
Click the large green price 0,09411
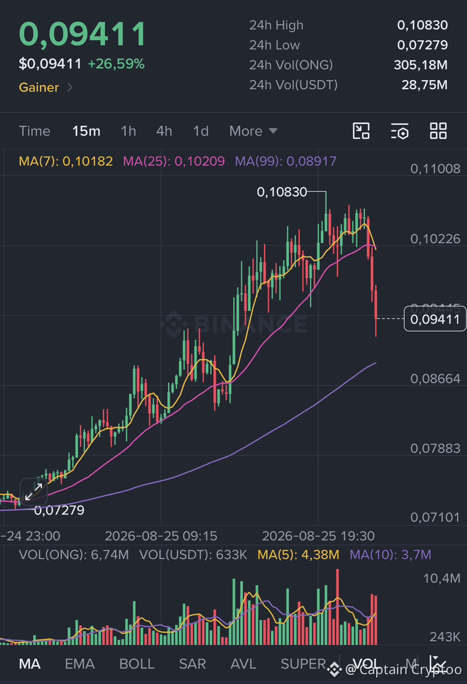point(83,34)
